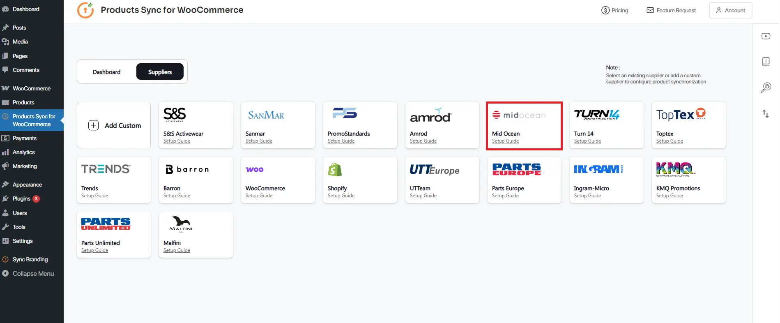Select the Woo logo for WooCommerce supplier
Viewport: 780px width, 323px height.
point(255,169)
